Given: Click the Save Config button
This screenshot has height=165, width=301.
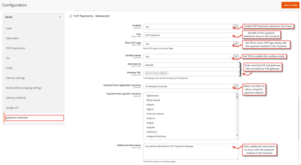Looking at the screenshot, I should [x=290, y=5].
